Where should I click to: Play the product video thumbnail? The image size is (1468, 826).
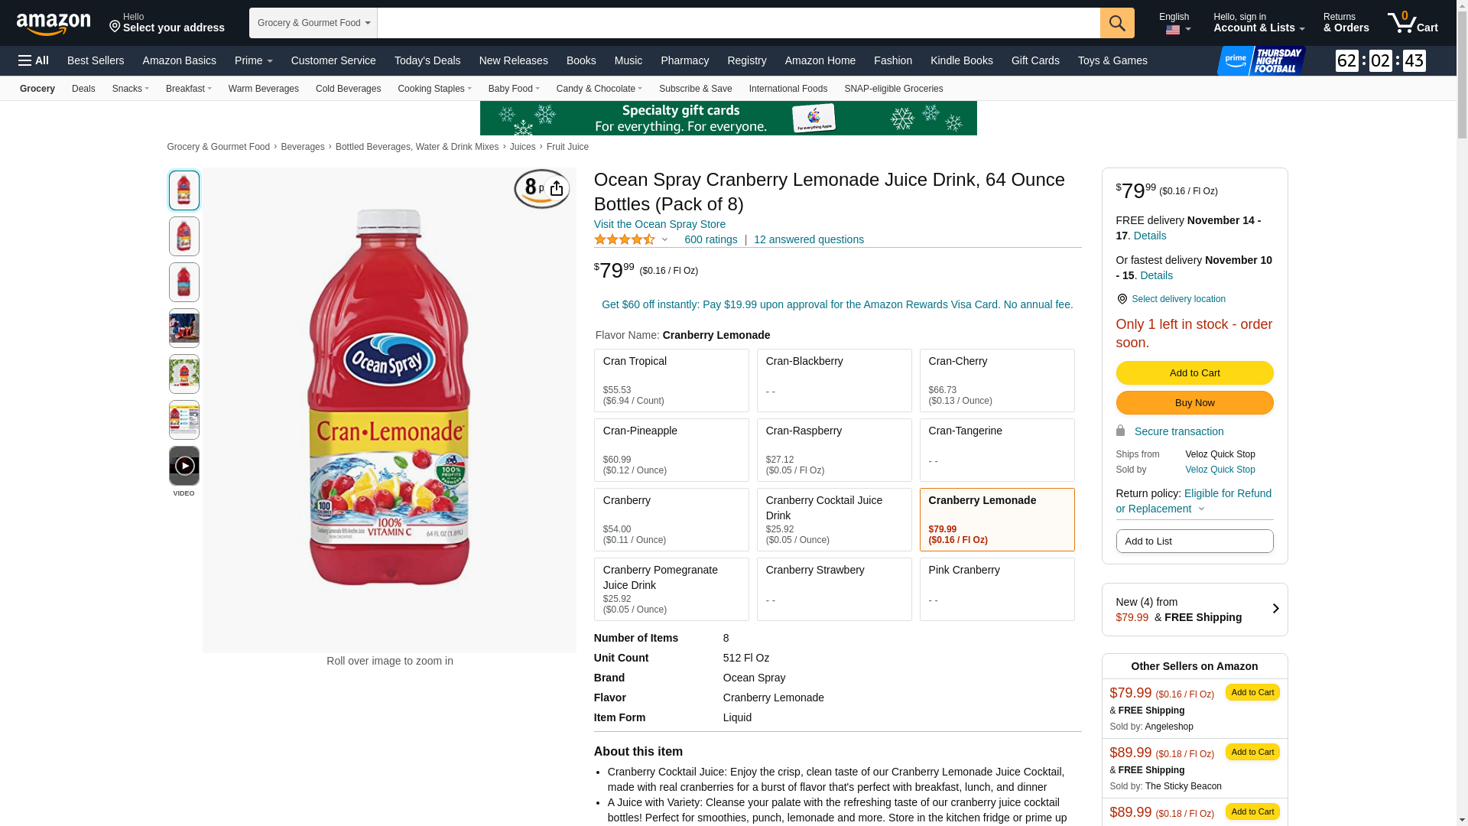(x=184, y=466)
